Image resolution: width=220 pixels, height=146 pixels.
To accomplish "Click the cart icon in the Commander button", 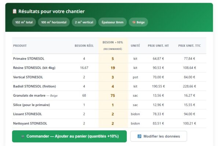I will point(23,136).
